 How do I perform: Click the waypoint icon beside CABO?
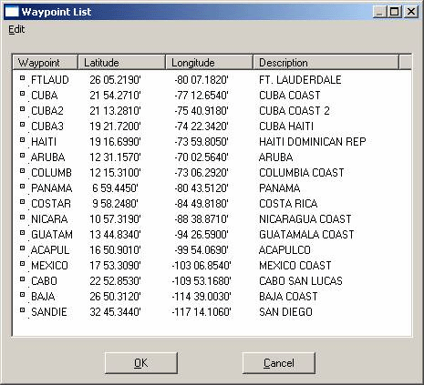[22, 279]
